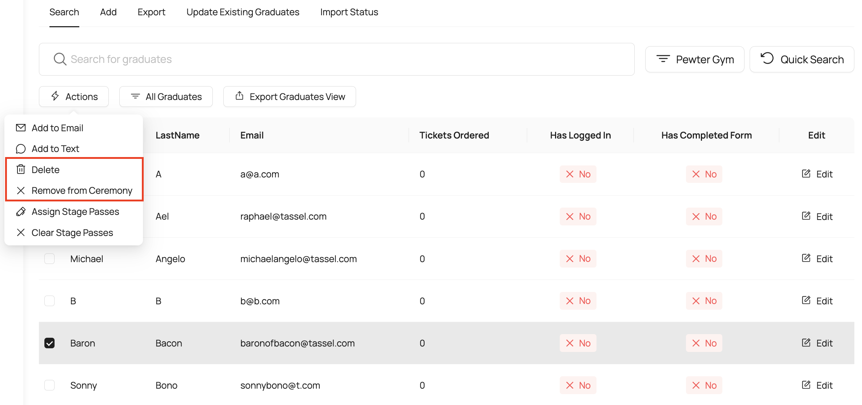Check the Michael Angelo row checkbox
This screenshot has width=862, height=405.
coord(49,258)
